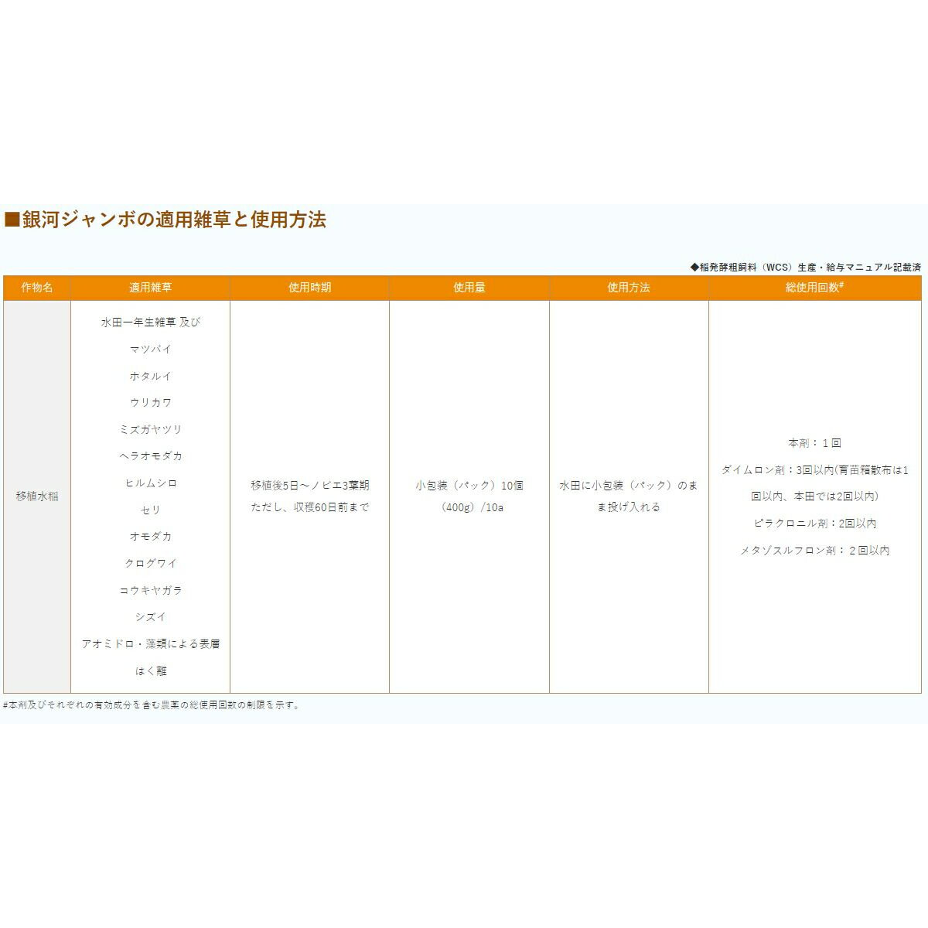Click セリ in the weed list
This screenshot has width=928, height=928.
click(151, 510)
